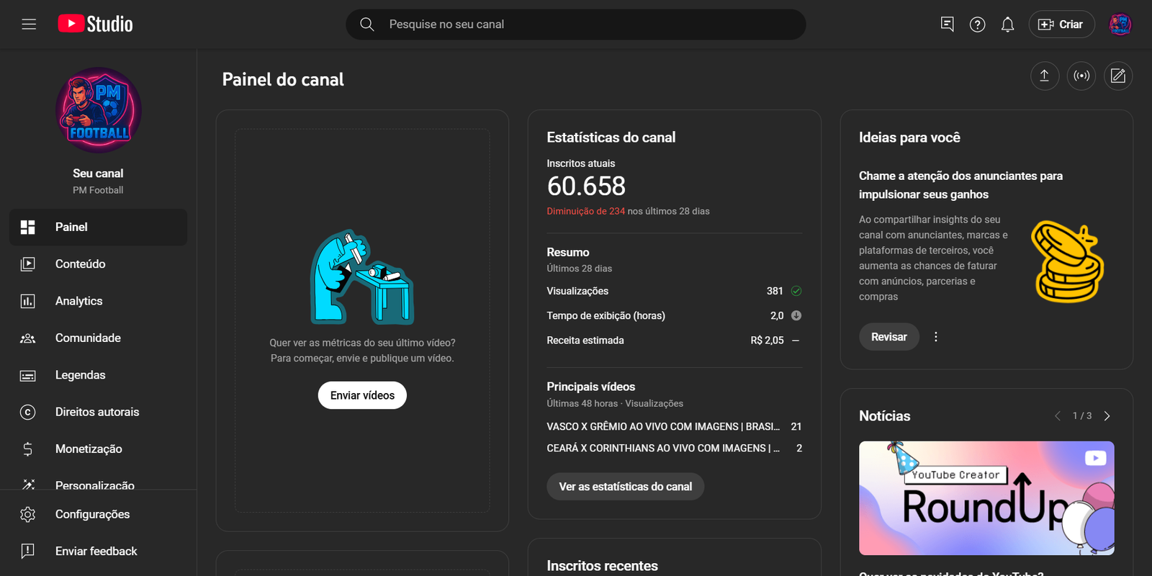
Task: Click the Visualizações 381 value
Action: click(775, 291)
